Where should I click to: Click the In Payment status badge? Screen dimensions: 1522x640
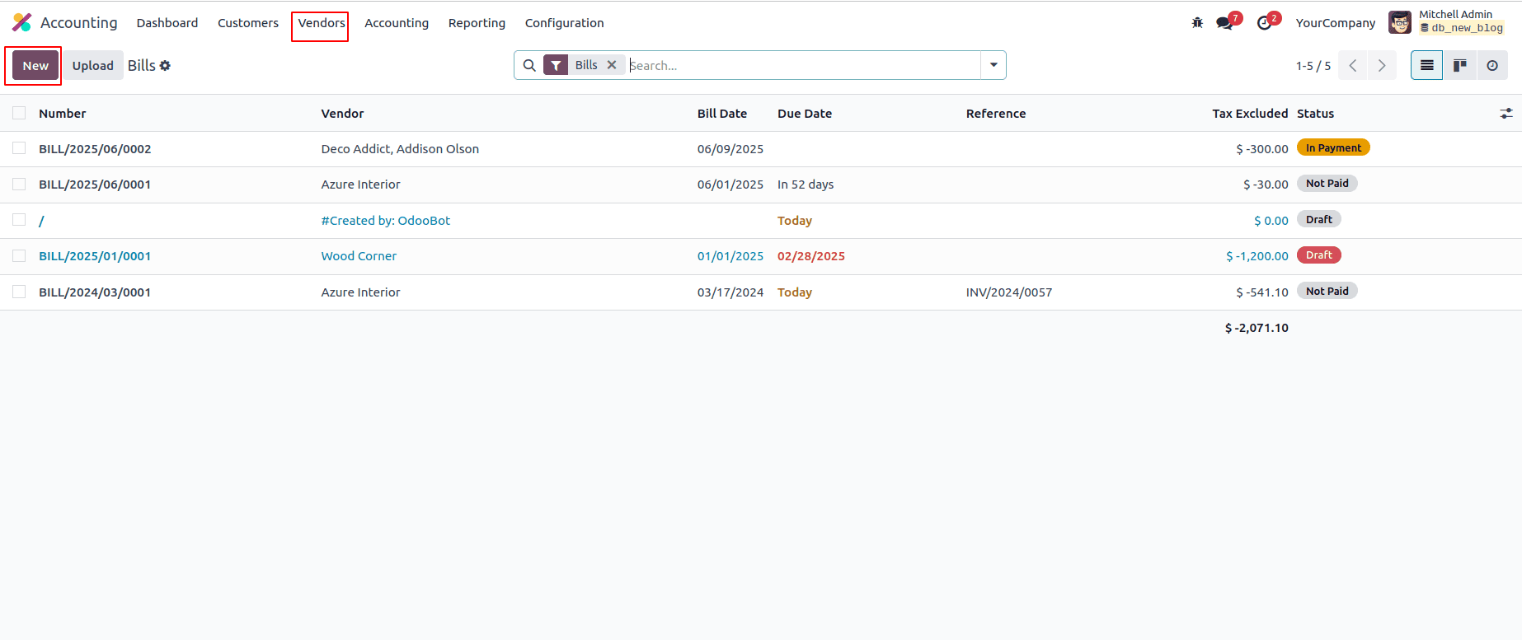tap(1333, 147)
